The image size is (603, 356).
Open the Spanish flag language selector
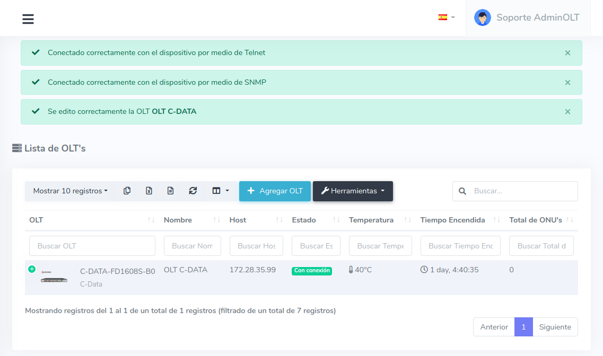[446, 17]
